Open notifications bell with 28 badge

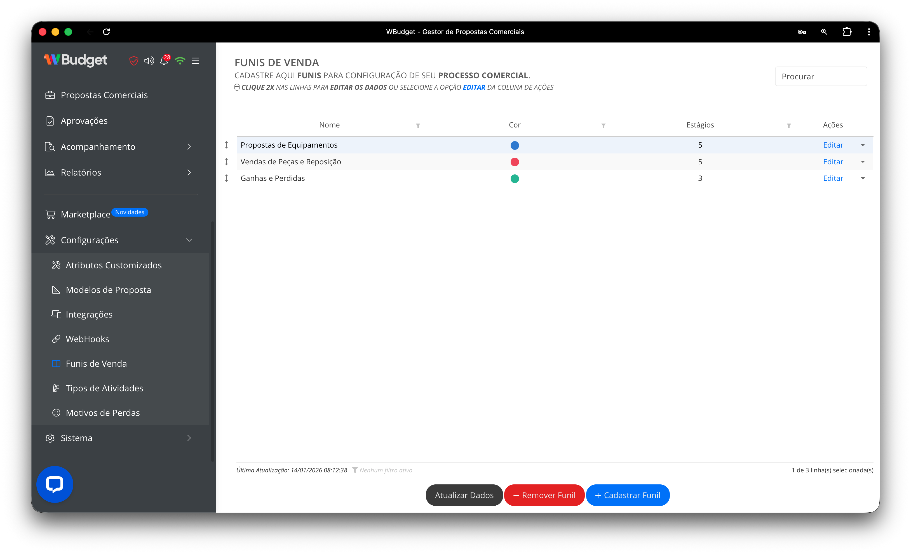pos(164,61)
